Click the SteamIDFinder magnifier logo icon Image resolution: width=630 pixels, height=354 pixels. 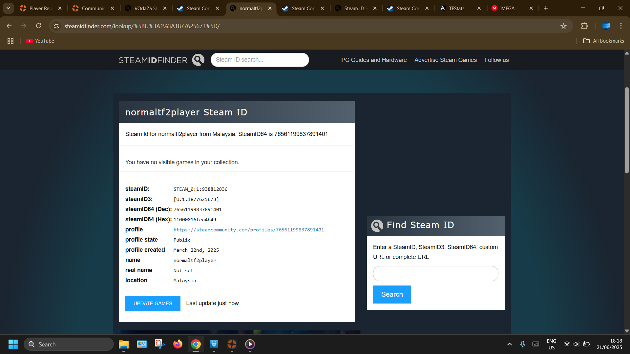pos(198,60)
